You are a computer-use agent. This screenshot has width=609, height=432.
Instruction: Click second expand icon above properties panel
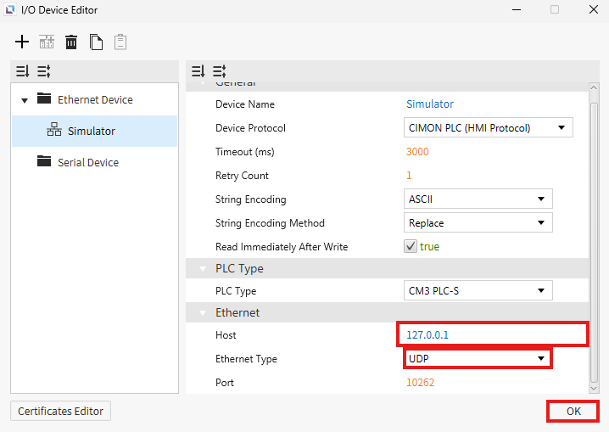click(x=219, y=71)
